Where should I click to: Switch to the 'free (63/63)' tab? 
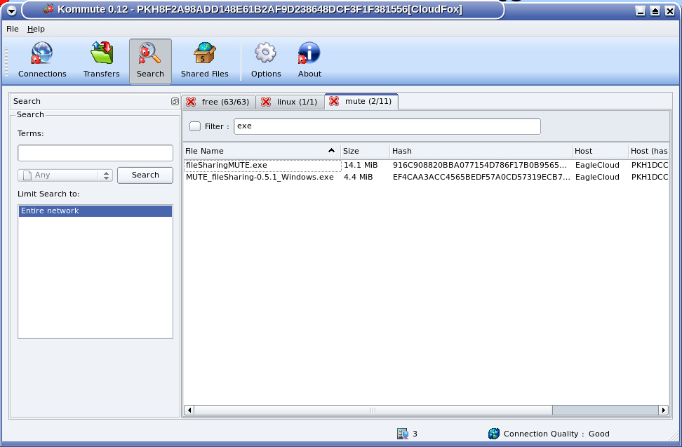[x=219, y=102]
